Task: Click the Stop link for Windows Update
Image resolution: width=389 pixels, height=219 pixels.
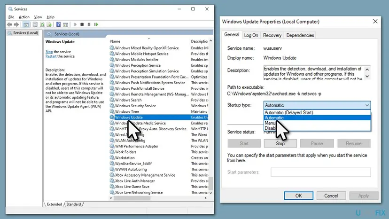Action: (x=49, y=52)
